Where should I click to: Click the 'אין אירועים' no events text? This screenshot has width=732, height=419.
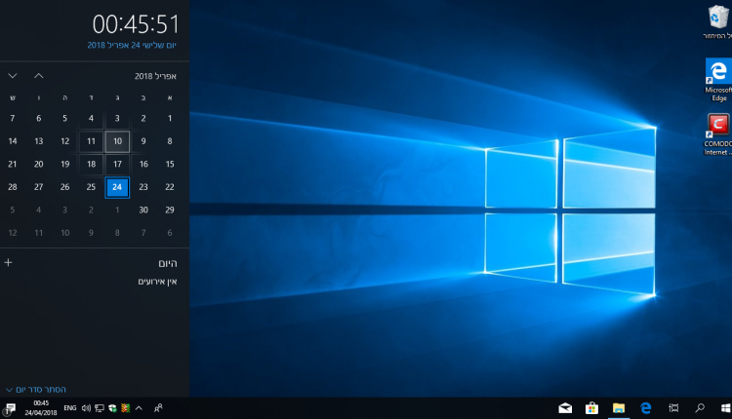[x=157, y=282]
